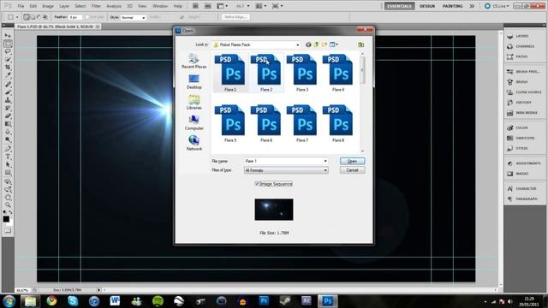Open the Style dropdown in options bar
The width and height of the screenshot is (548, 308).
click(x=133, y=17)
